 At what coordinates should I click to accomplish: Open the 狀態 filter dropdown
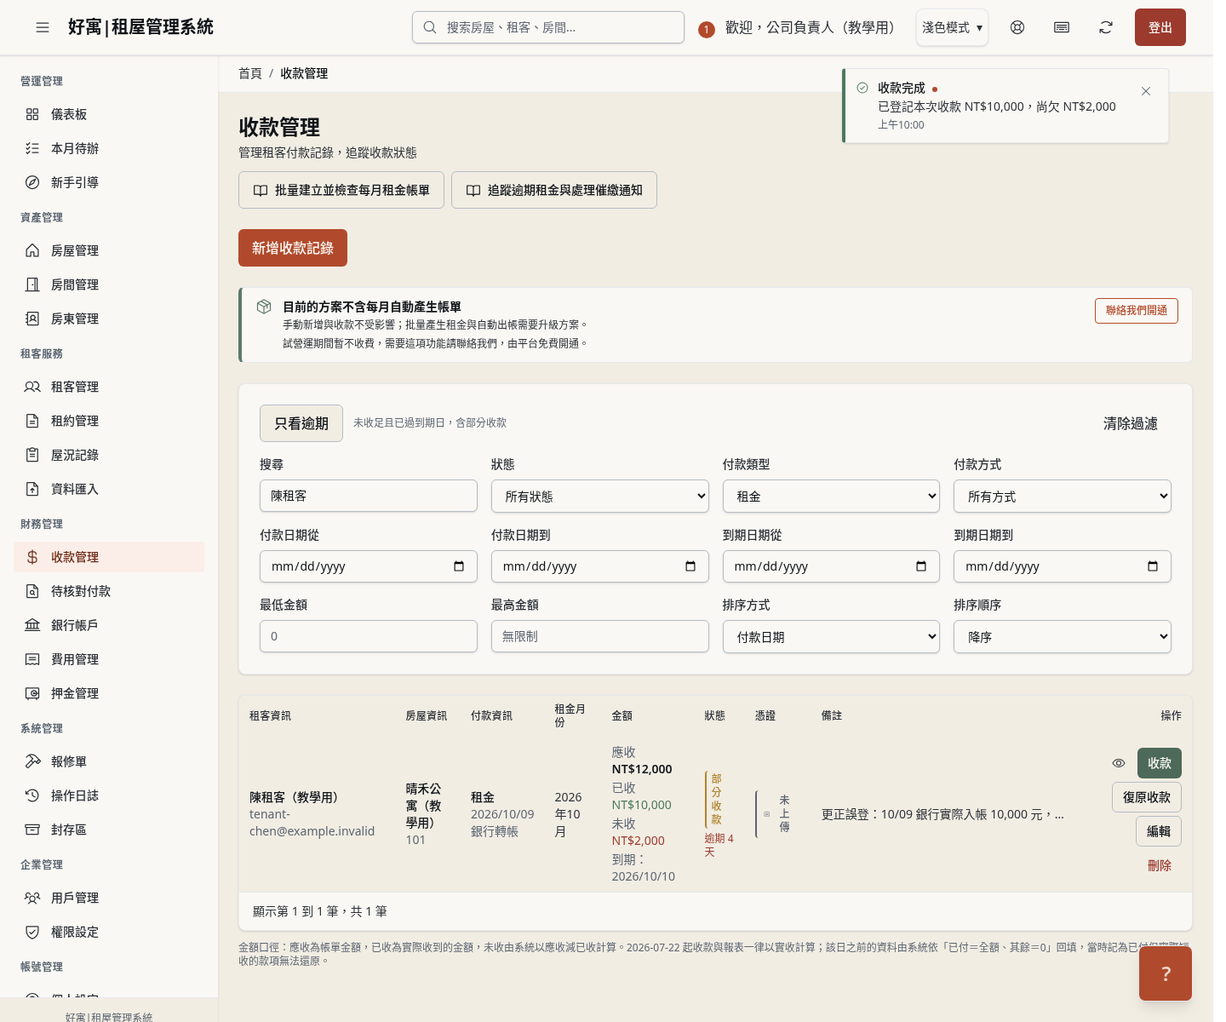(x=600, y=497)
